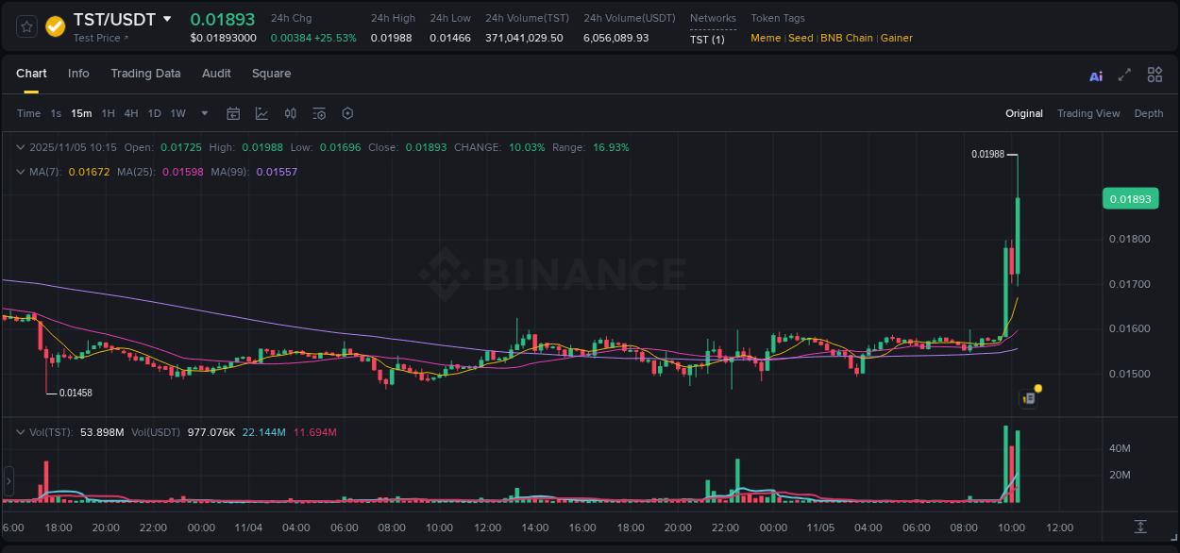Screen dimensions: 1180x553
Task: Switch to Trading View chart mode
Action: [x=1088, y=113]
